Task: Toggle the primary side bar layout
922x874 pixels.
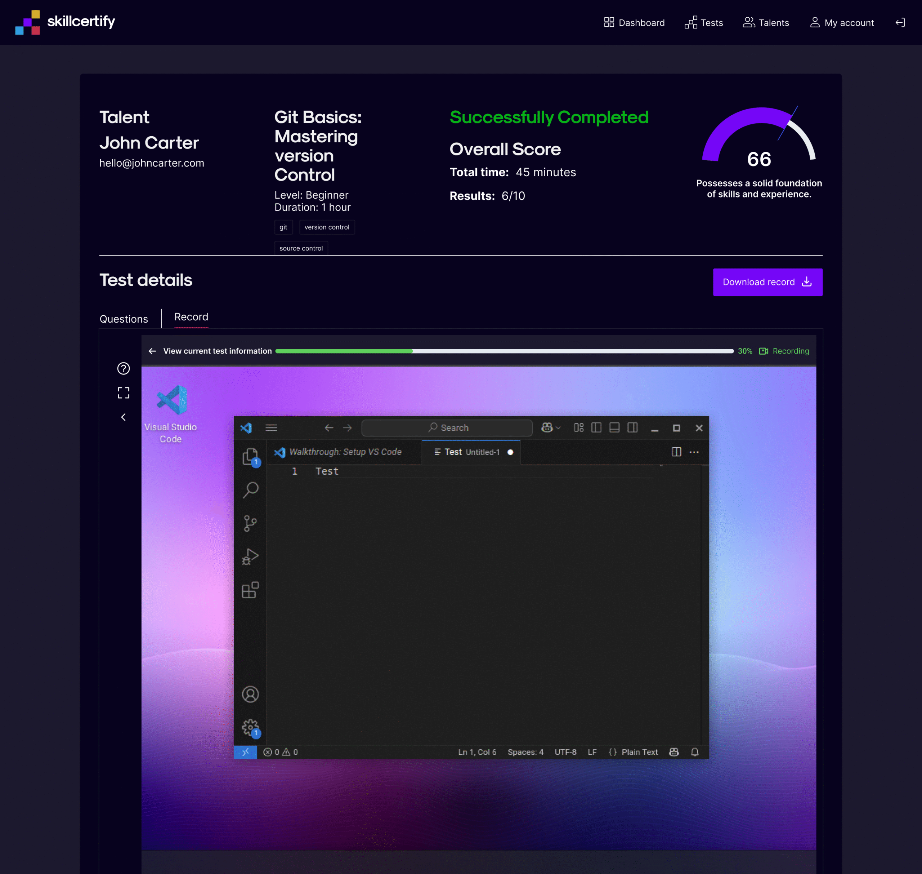Action: [596, 428]
